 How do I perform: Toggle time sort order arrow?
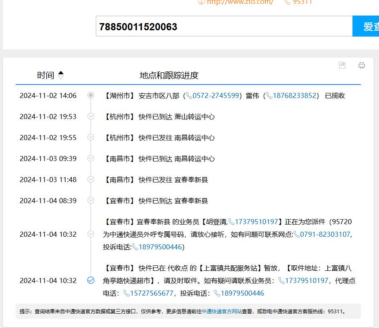61,75
